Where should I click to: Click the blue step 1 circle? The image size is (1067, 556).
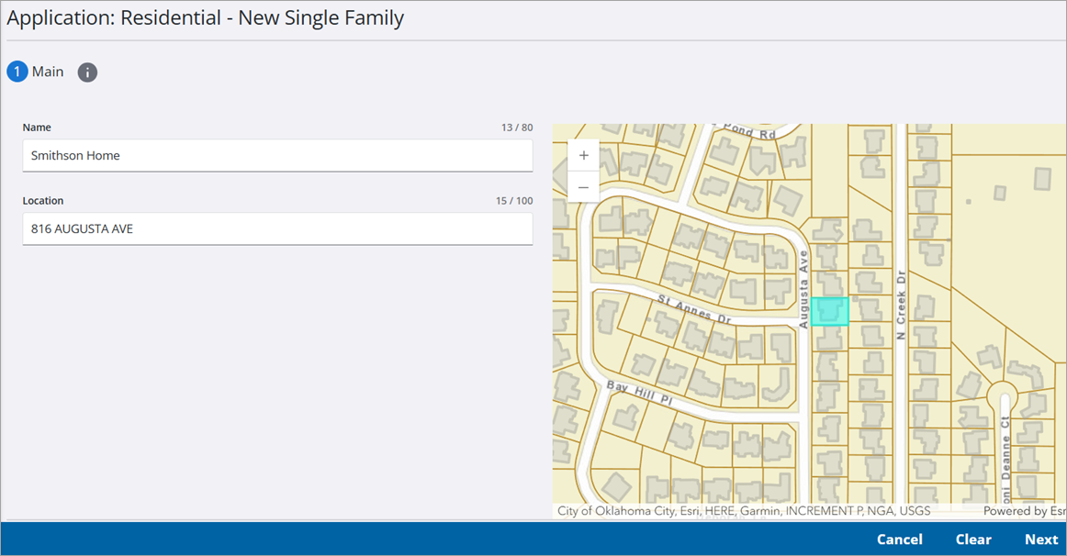click(x=17, y=72)
